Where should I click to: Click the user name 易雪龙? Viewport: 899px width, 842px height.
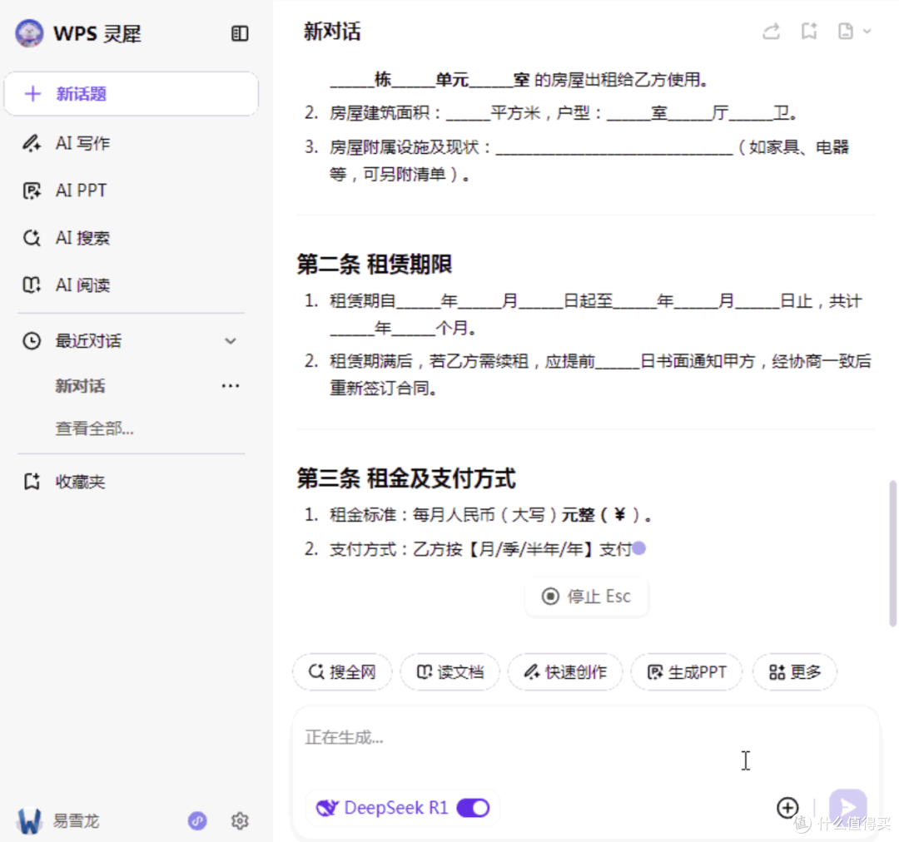[x=77, y=821]
